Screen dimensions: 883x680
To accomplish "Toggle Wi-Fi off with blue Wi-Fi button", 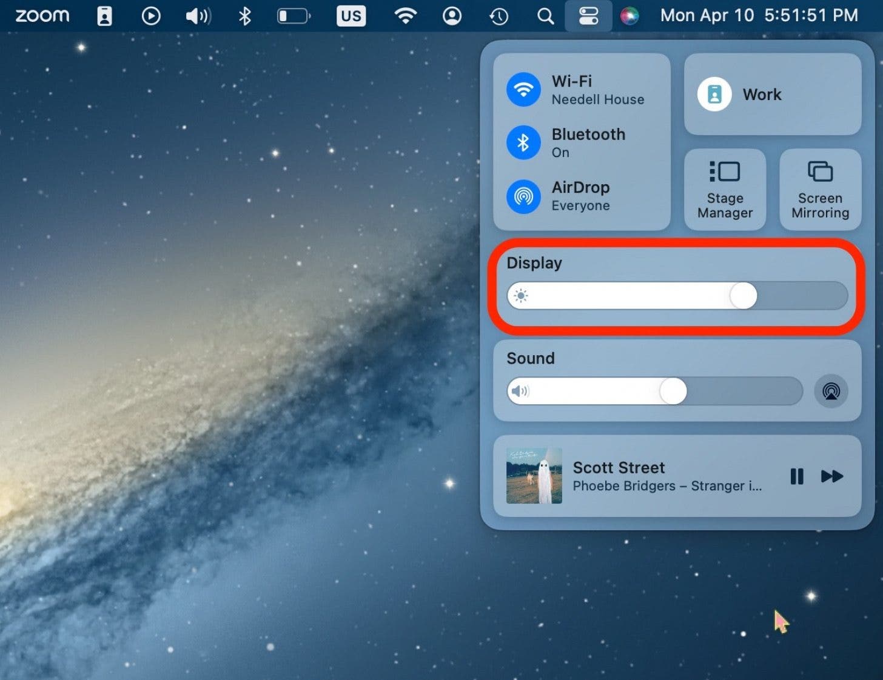I will [x=523, y=90].
